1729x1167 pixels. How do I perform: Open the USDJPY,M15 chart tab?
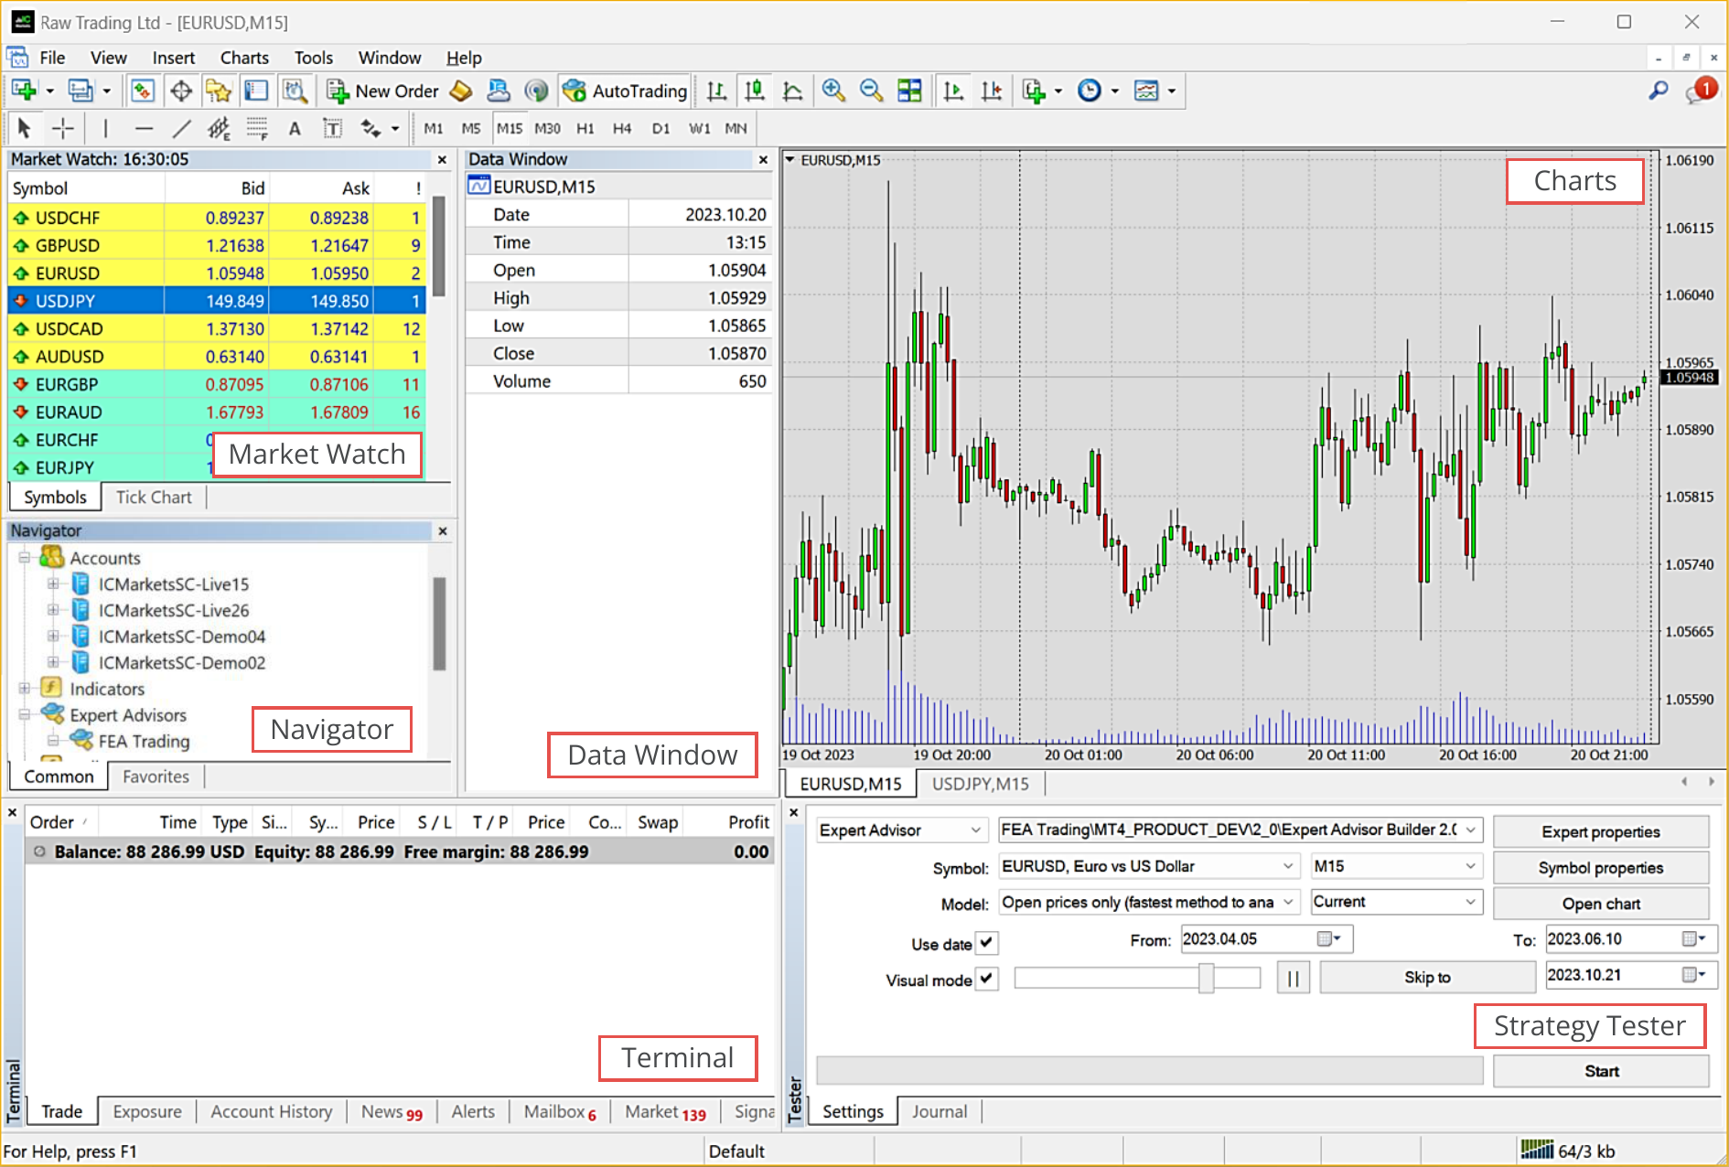[980, 784]
